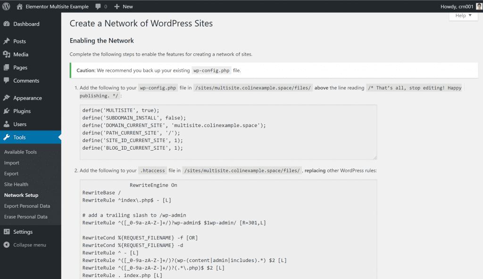This screenshot has width=483, height=279.
Task: Click the Appearance paintbrush icon
Action: [7, 98]
